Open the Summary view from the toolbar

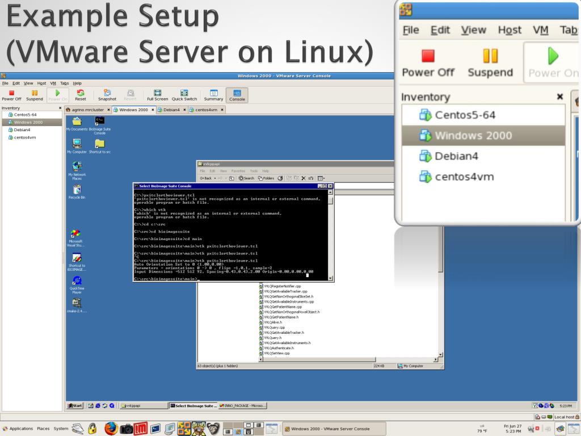pyautogui.click(x=213, y=95)
